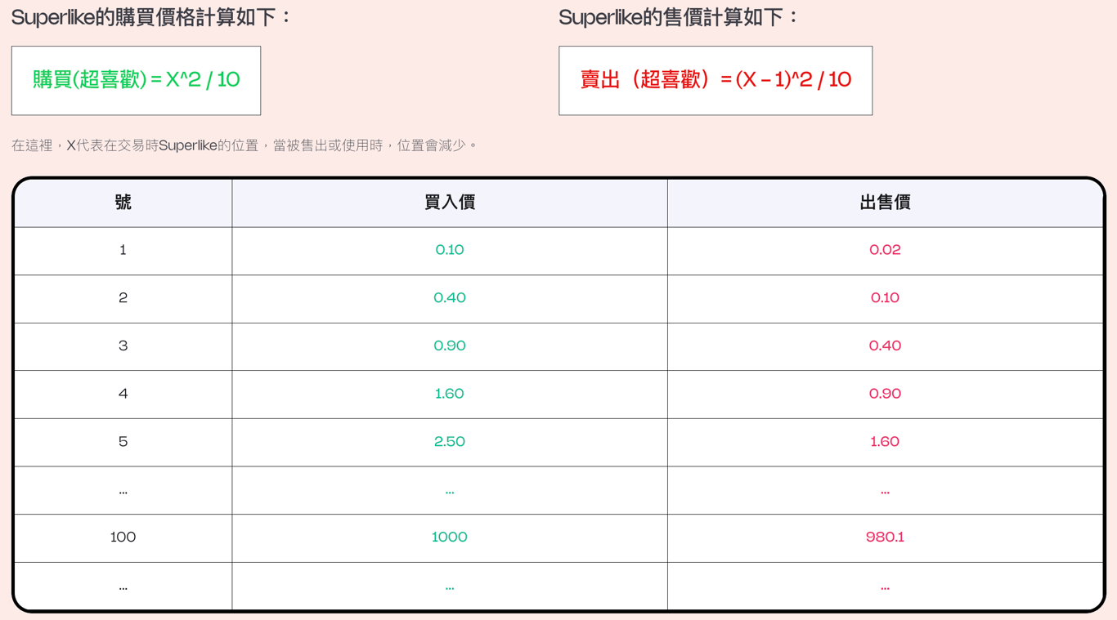Click the 出售價 column header
This screenshot has height=620, width=1117.
coord(885,203)
